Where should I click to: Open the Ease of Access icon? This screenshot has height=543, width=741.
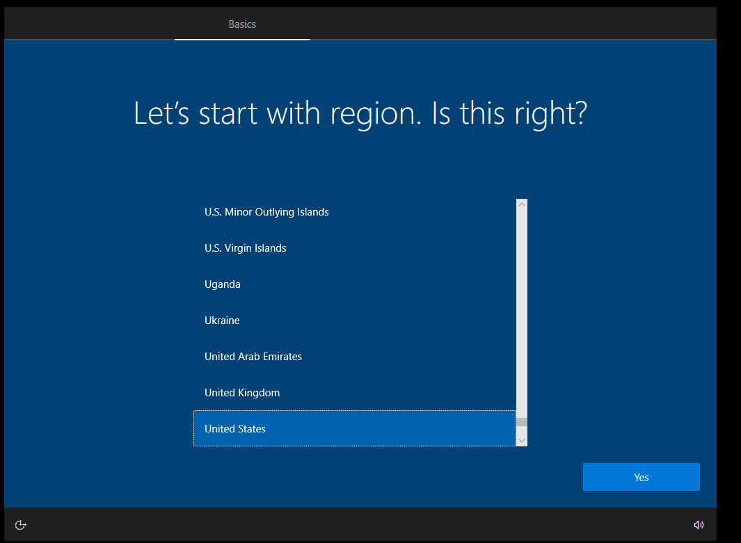click(x=20, y=525)
